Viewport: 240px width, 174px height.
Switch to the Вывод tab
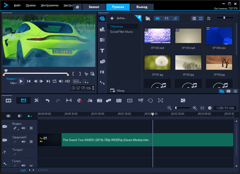[142, 7]
